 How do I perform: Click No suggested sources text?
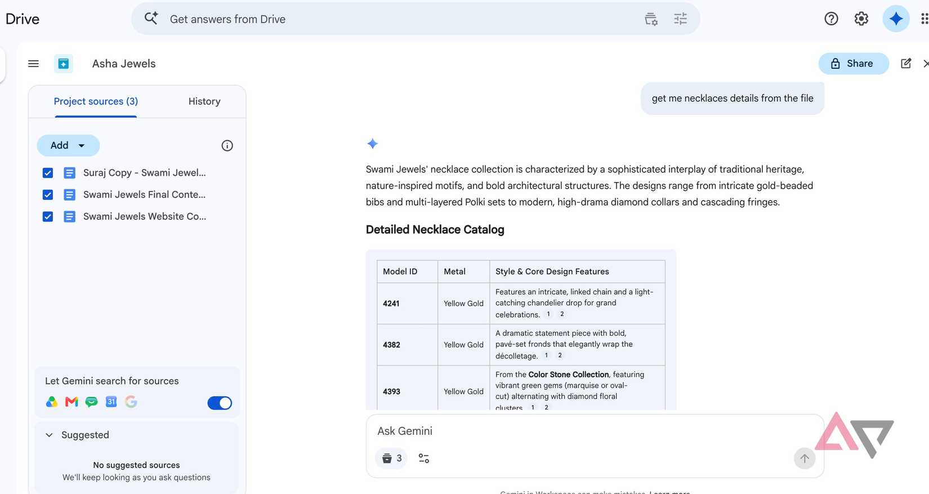point(136,465)
